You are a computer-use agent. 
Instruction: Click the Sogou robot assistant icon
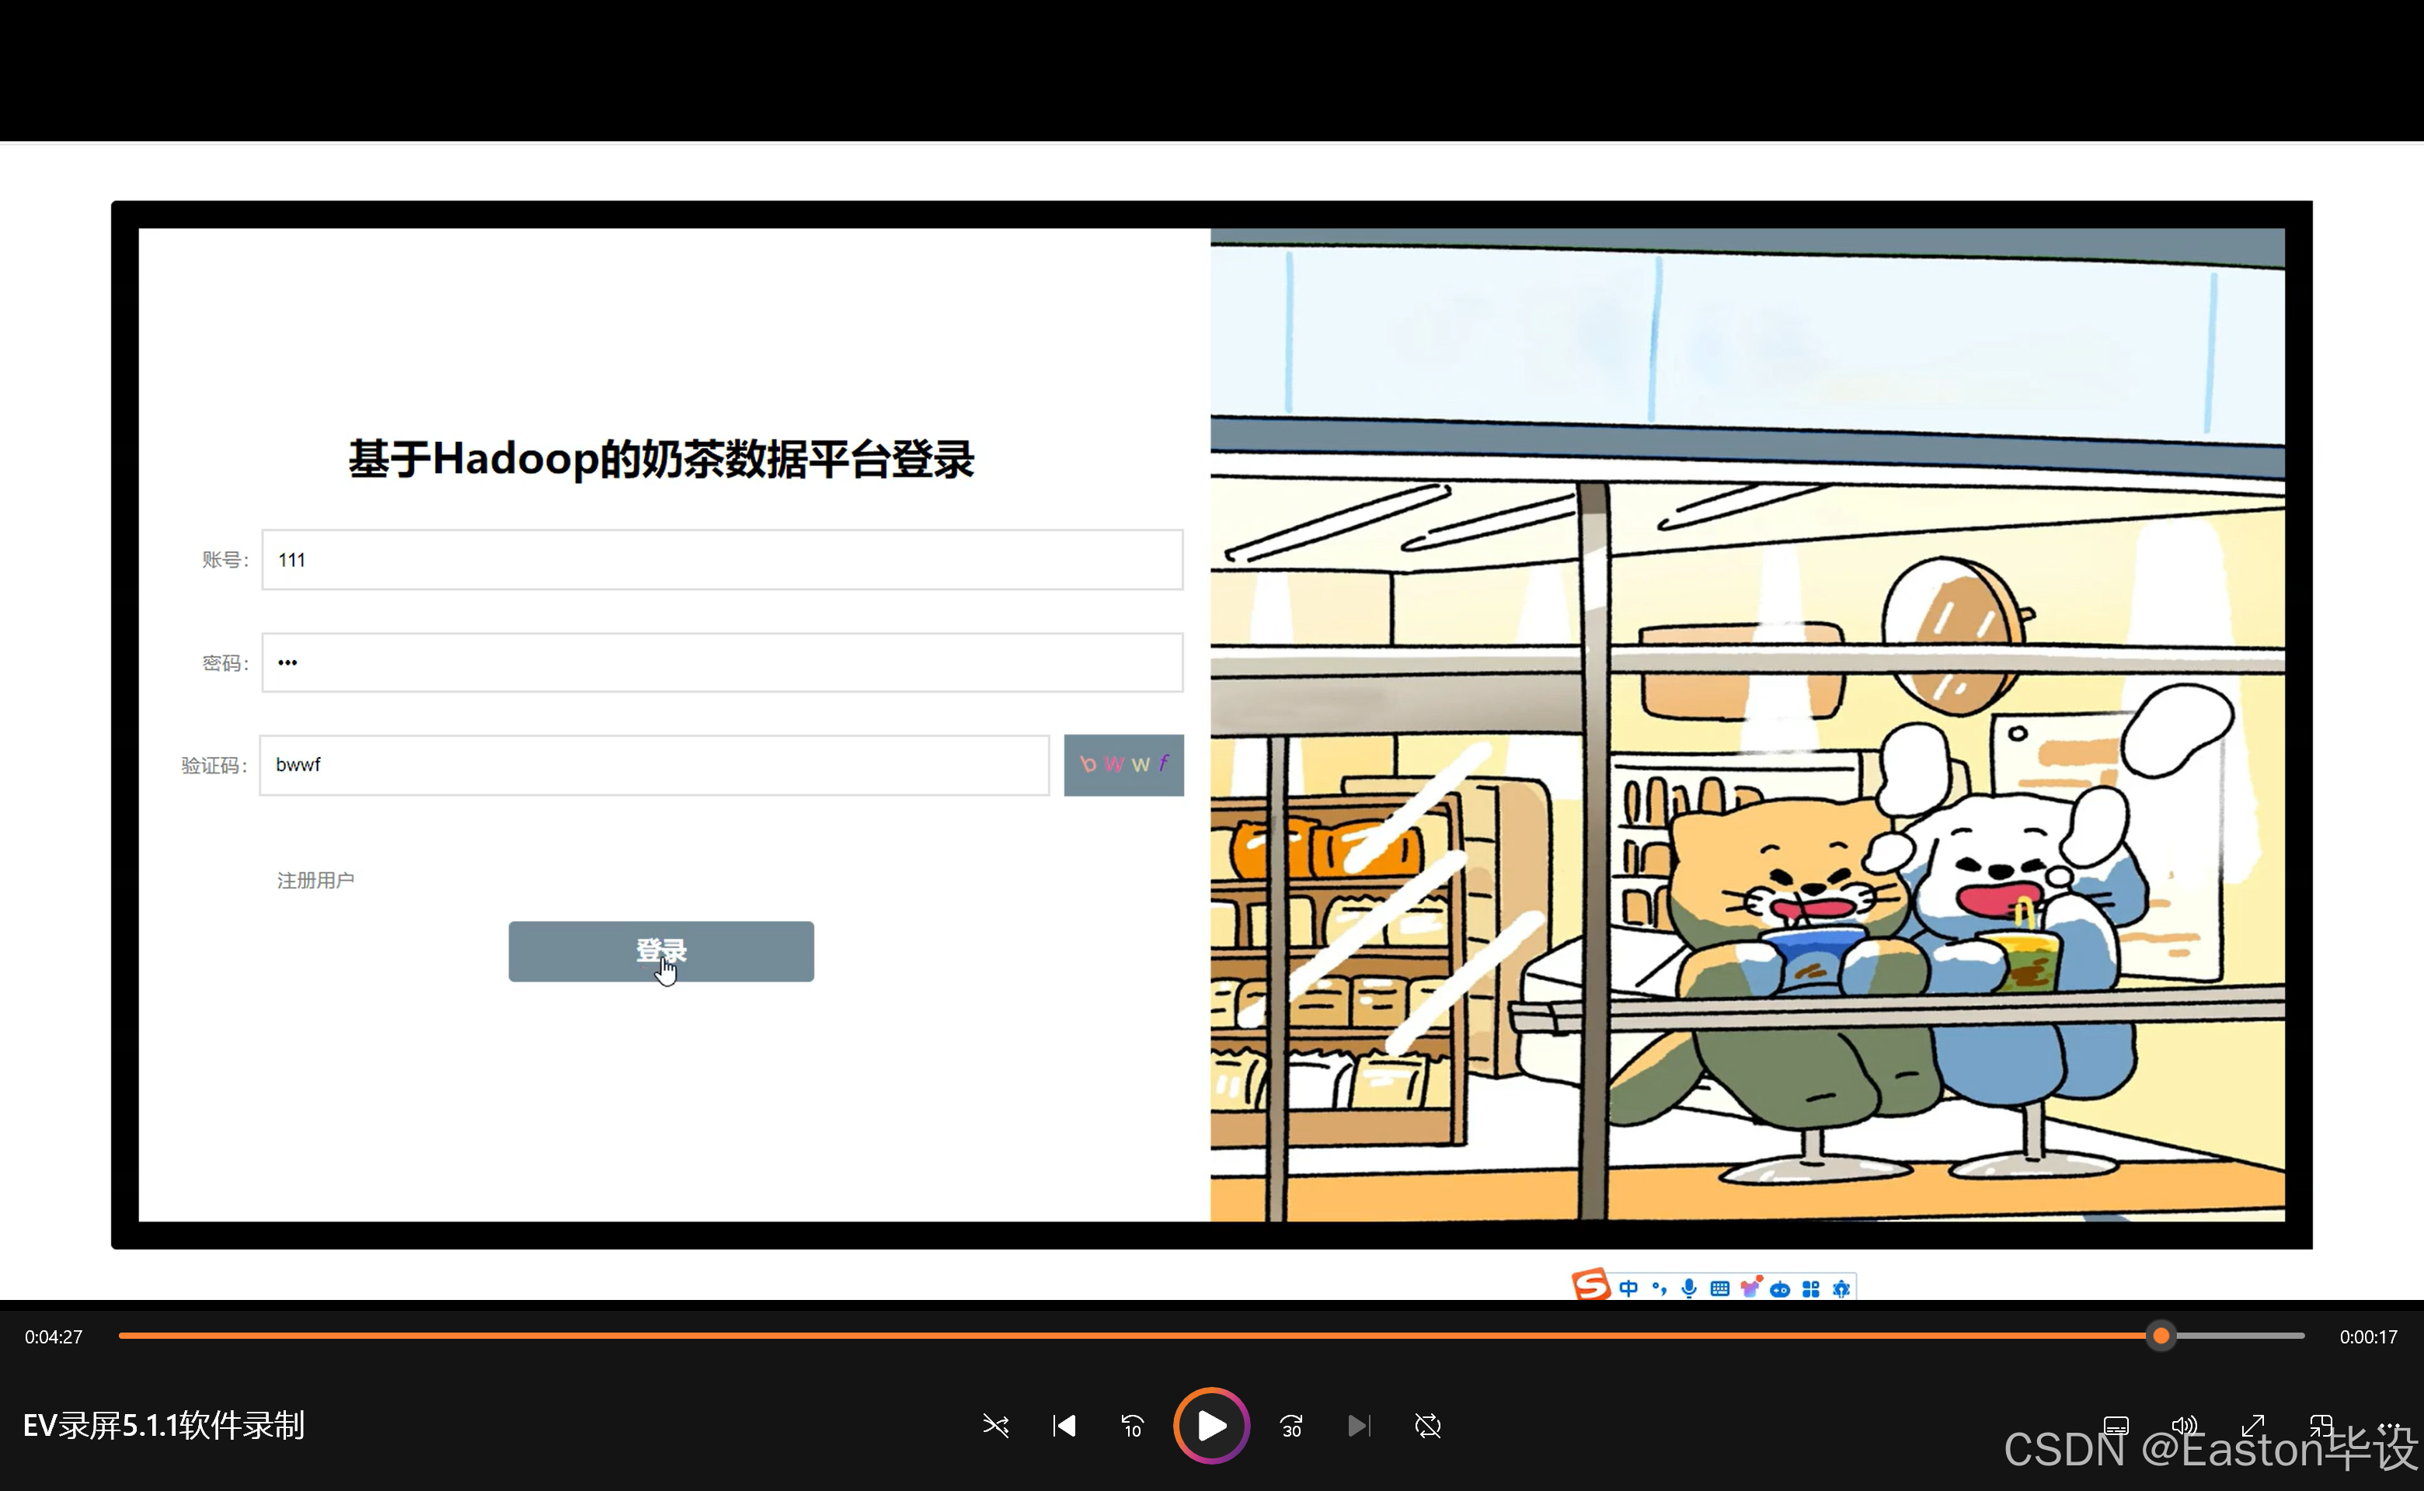[x=1780, y=1290]
